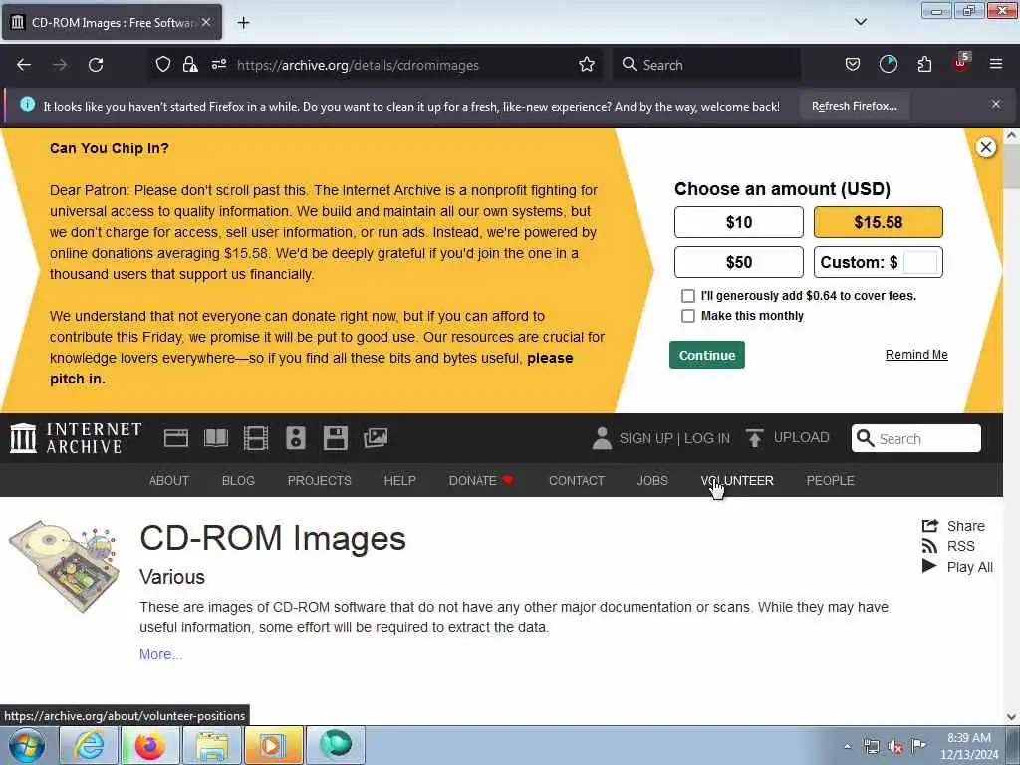Expand the list all tabs chevron
The height and width of the screenshot is (765, 1020).
point(861,22)
